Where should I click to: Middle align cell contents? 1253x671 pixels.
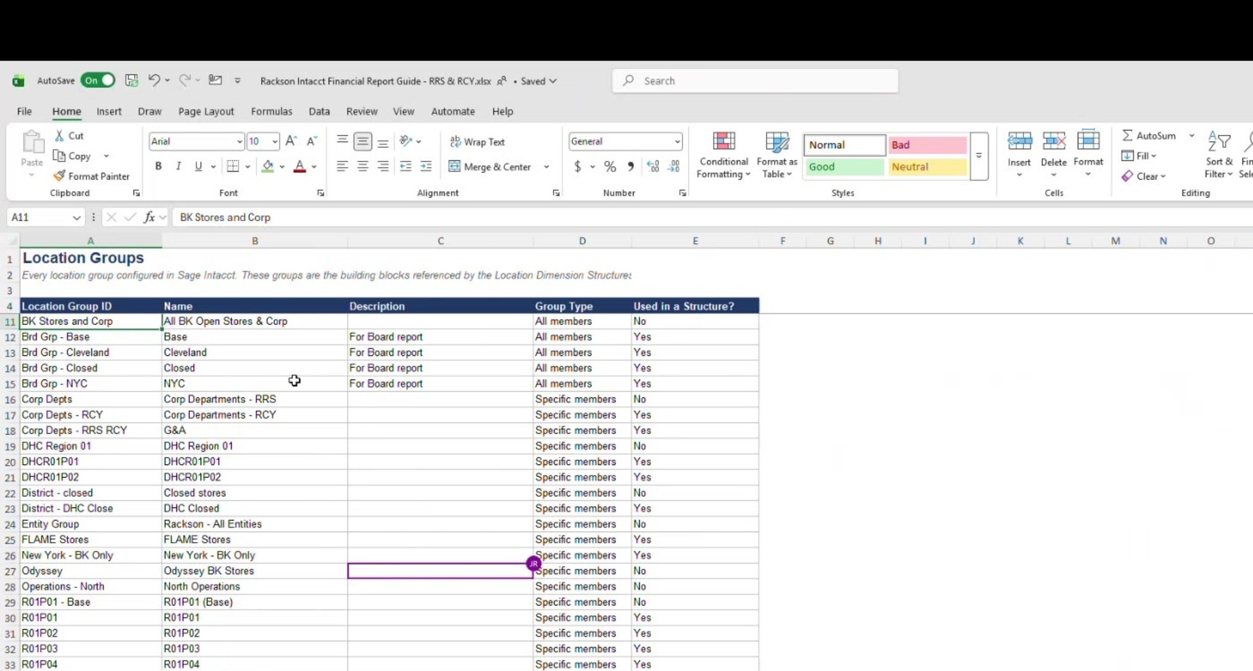click(362, 141)
